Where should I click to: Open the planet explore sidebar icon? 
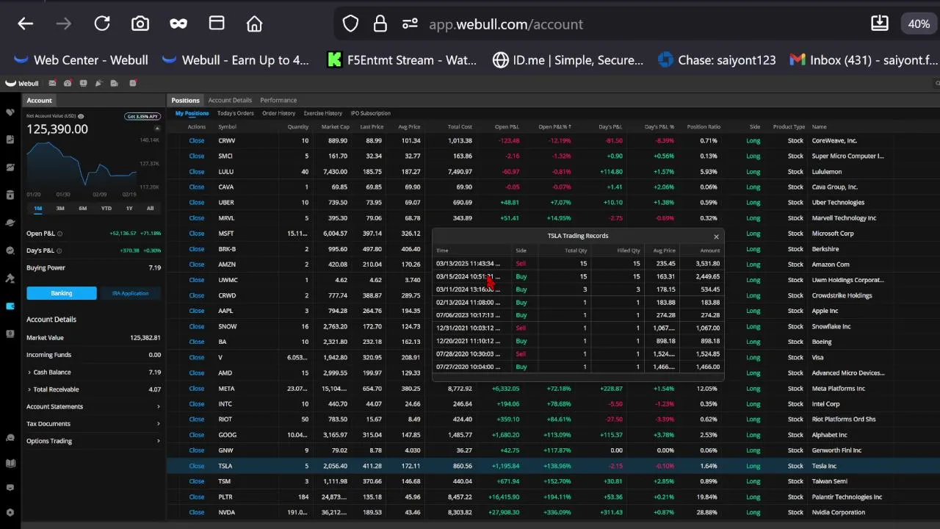(10, 223)
